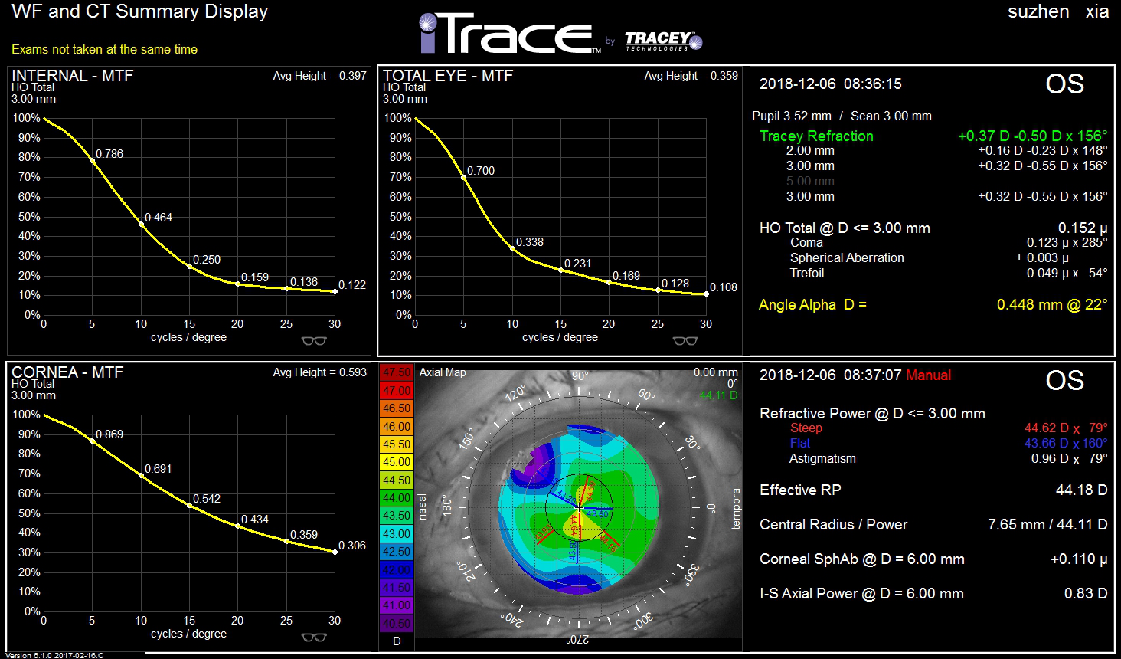Click the I-S Axial Power value 0.83 D
The width and height of the screenshot is (1121, 659).
pos(1086,594)
